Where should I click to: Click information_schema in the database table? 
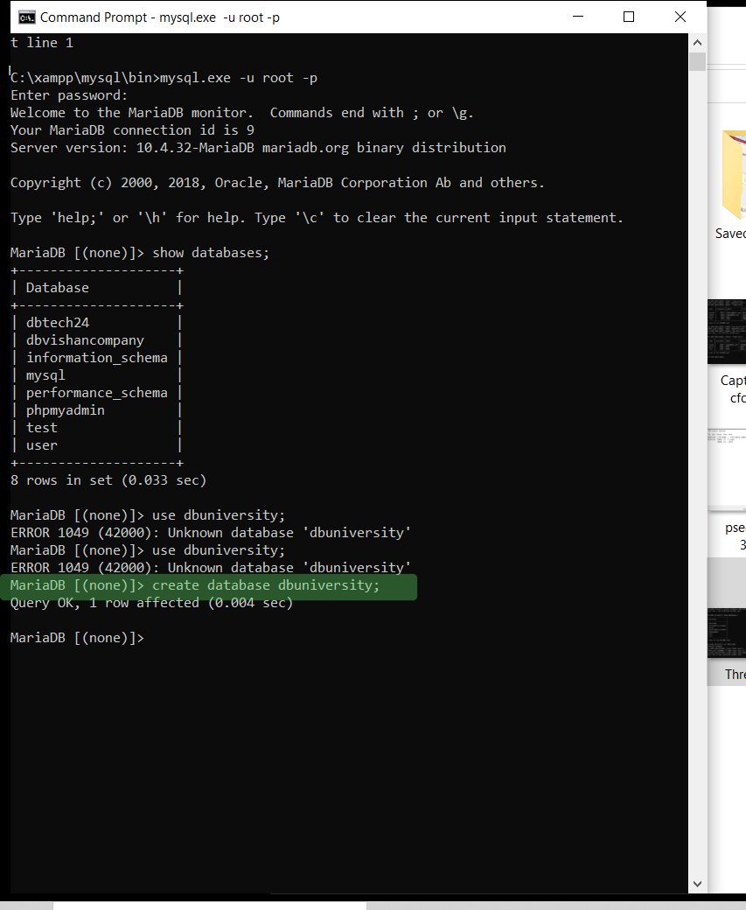coord(97,357)
